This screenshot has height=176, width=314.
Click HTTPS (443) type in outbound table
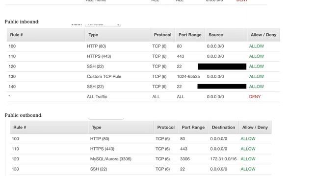(102, 149)
